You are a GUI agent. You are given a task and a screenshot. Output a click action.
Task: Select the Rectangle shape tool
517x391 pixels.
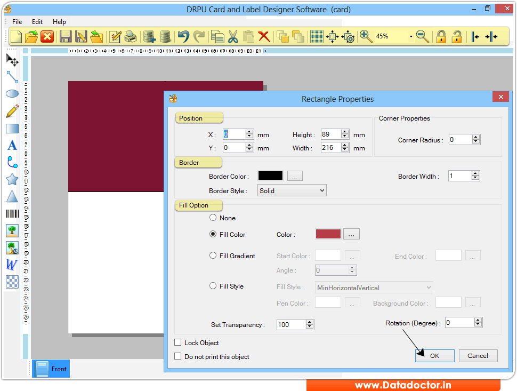pyautogui.click(x=12, y=127)
